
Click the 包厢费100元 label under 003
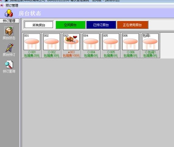coord(71,56)
